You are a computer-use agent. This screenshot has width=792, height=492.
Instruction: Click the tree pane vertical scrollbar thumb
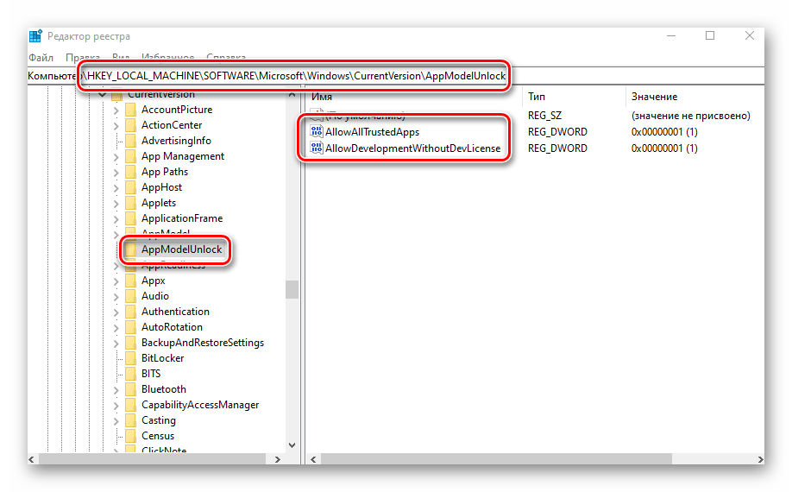pos(292,288)
